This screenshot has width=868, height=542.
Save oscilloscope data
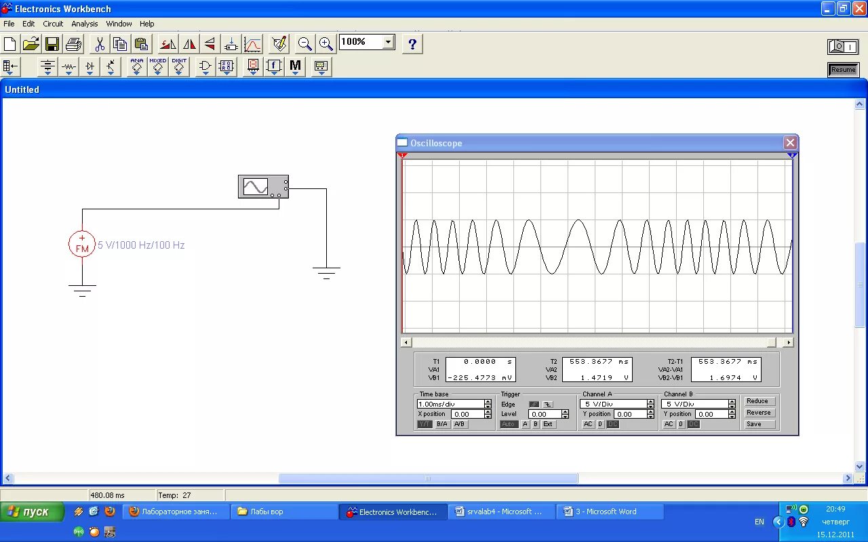(759, 424)
